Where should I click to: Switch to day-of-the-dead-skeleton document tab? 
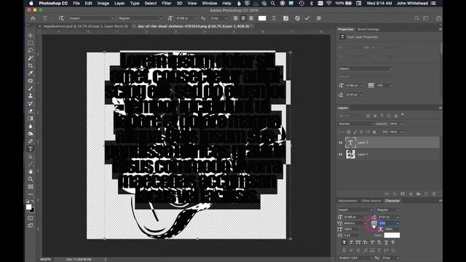coord(194,26)
